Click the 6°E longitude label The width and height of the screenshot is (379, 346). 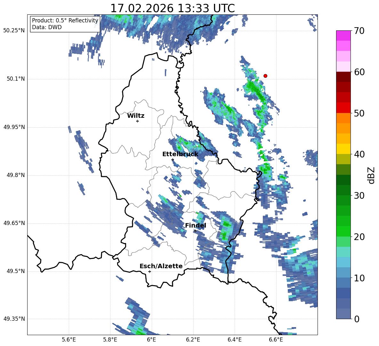[x=151, y=340]
